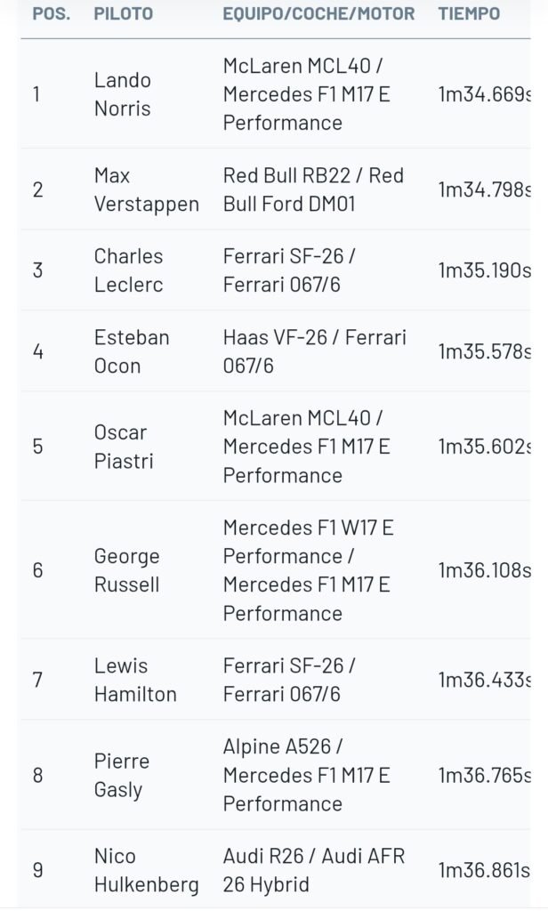Click the PILOTO column header

coord(123,14)
